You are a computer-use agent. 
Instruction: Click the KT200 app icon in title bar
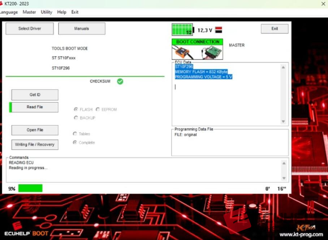pyautogui.click(x=1, y=4)
